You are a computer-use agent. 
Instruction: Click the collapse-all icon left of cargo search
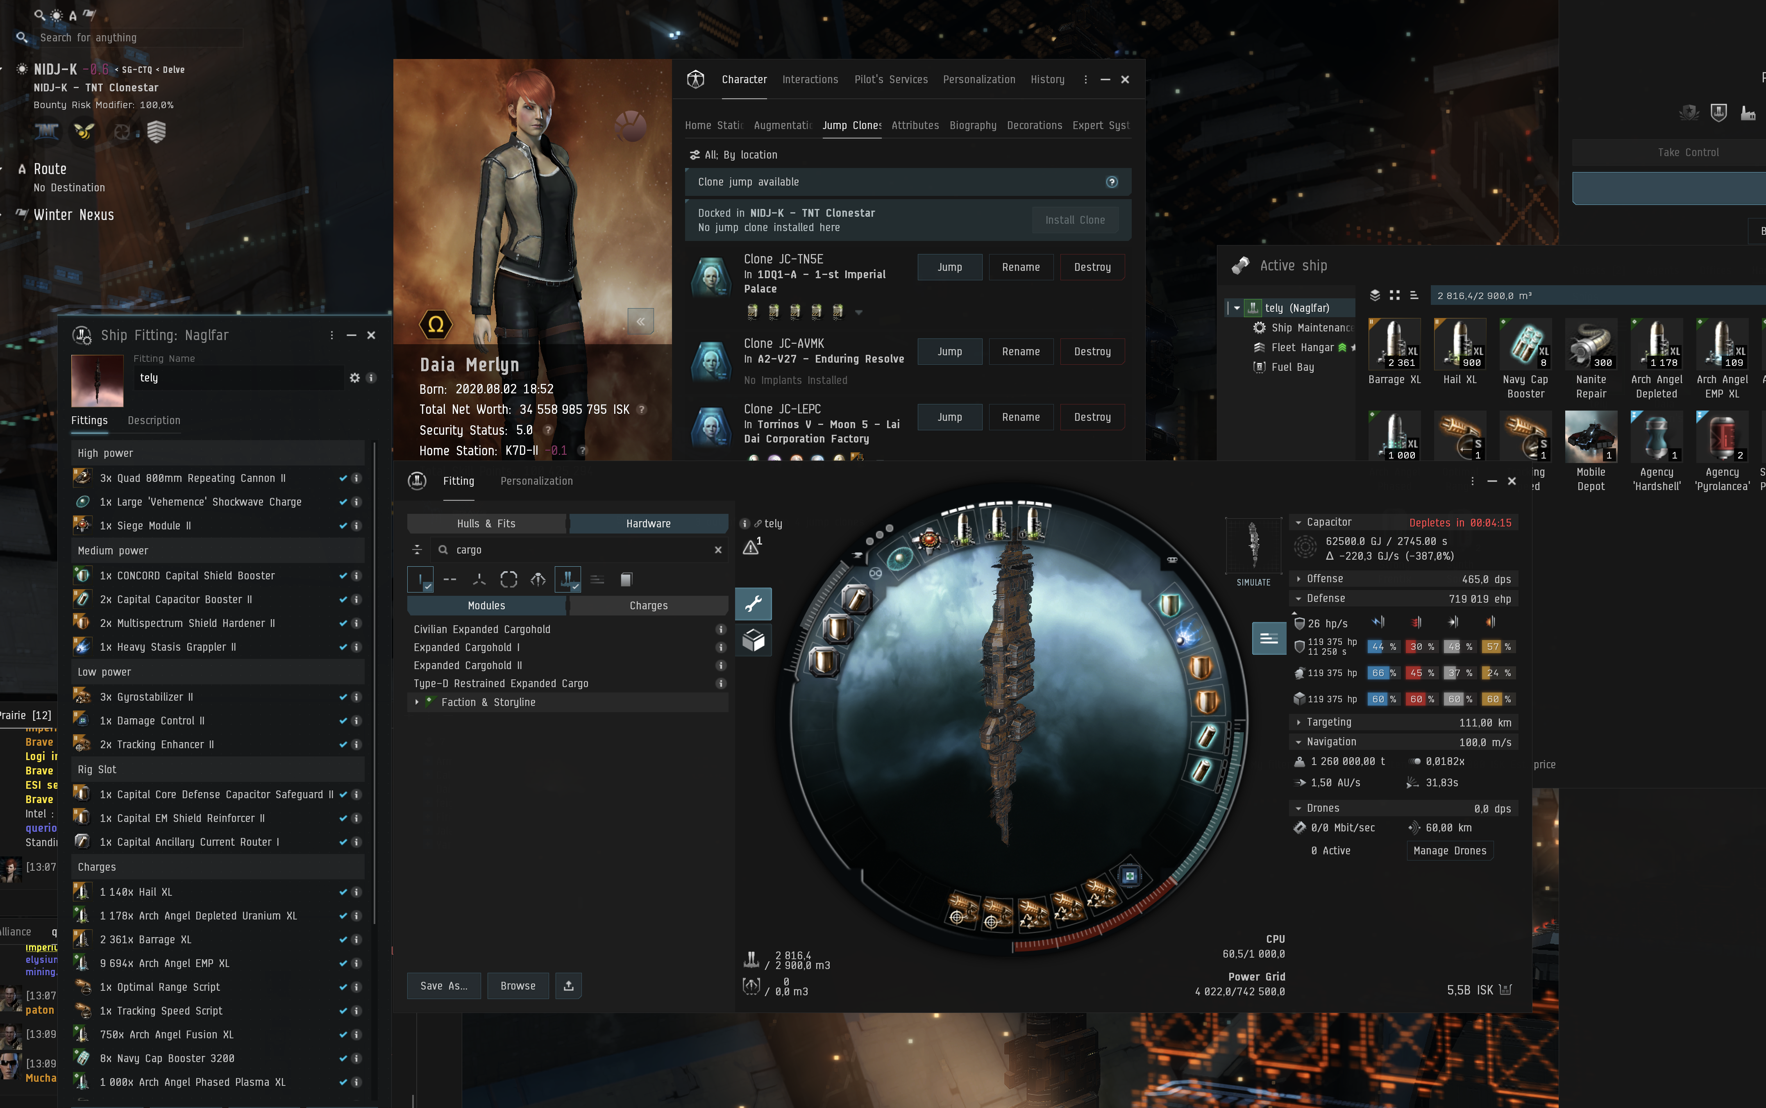tap(417, 549)
